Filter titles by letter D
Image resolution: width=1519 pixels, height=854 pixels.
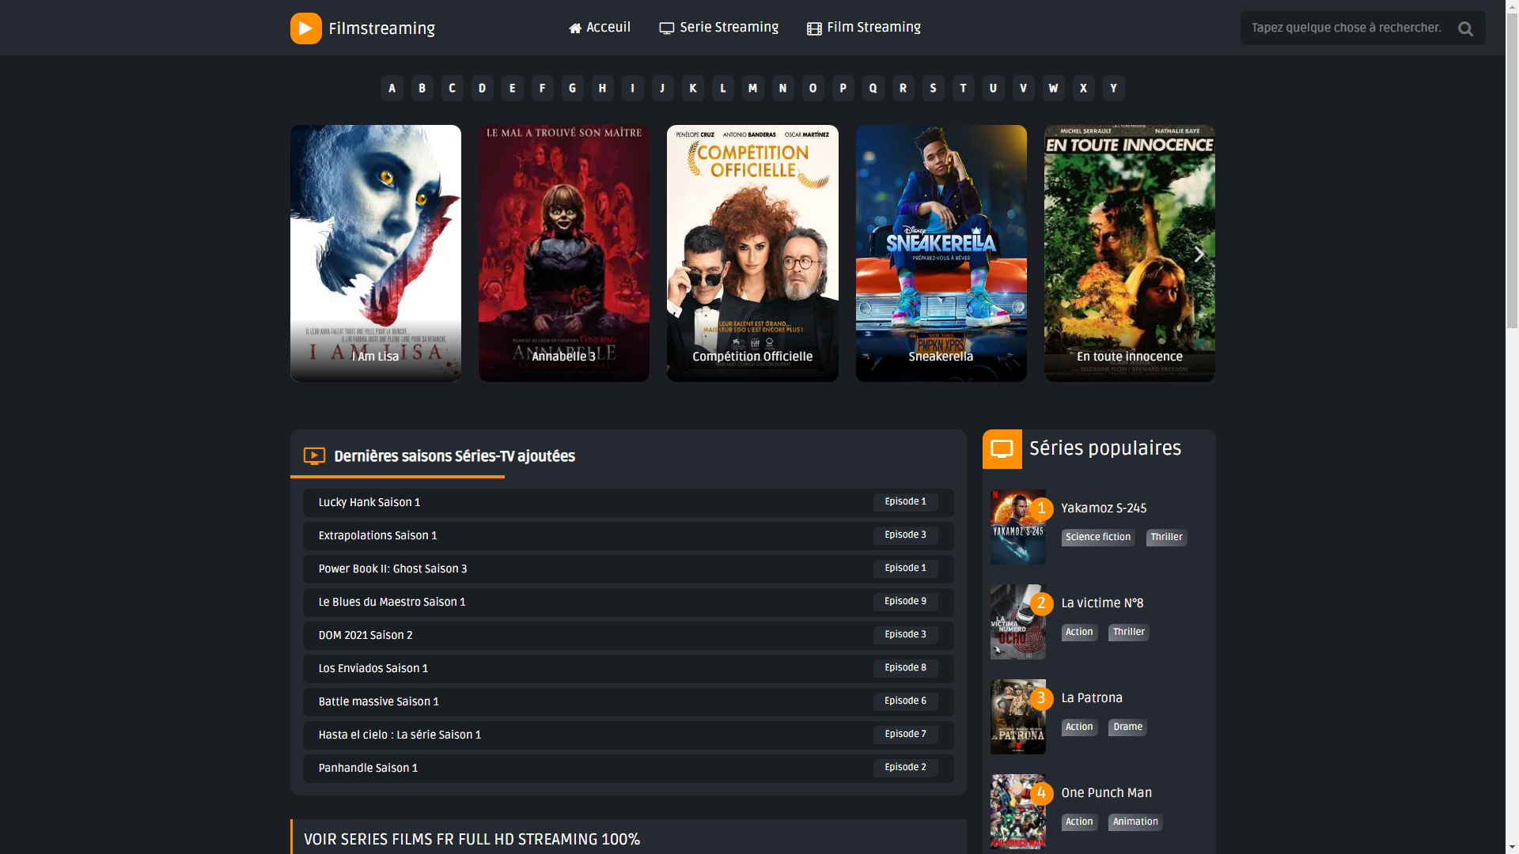point(482,89)
